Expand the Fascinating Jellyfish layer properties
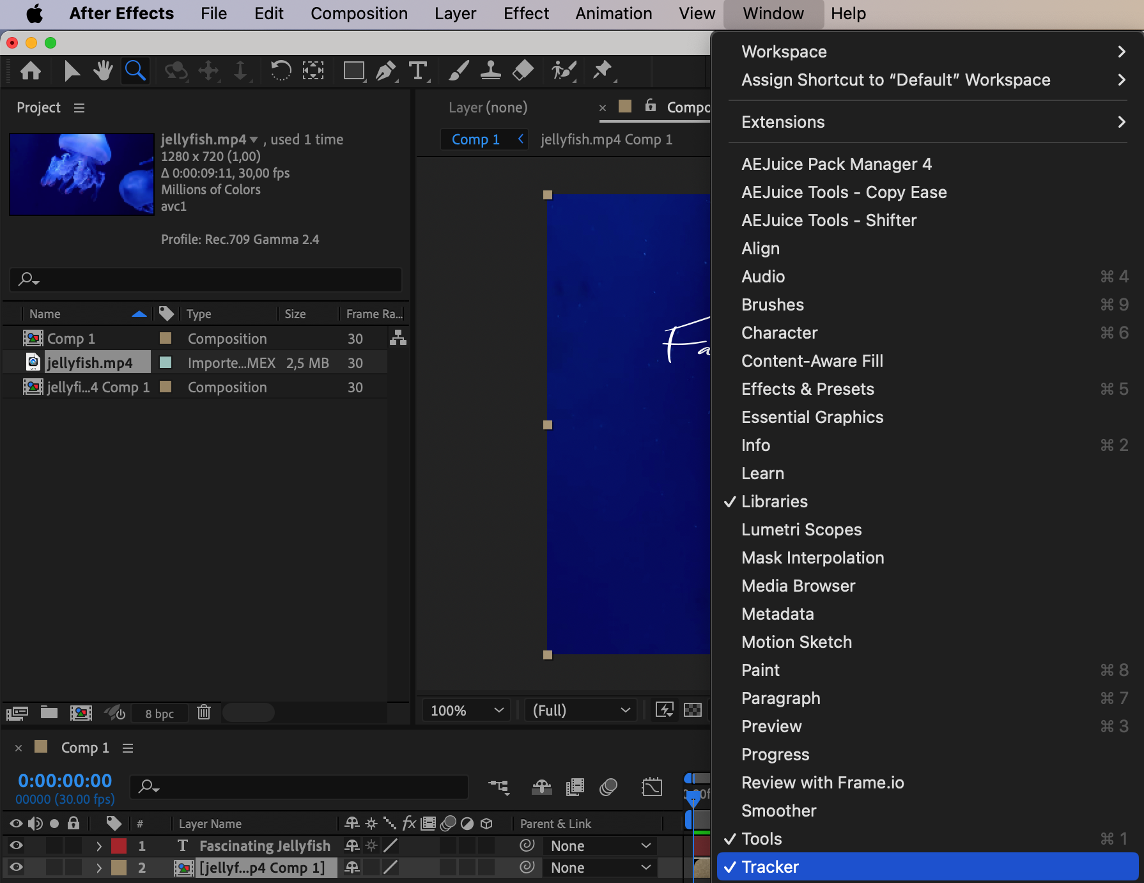Viewport: 1144px width, 883px height. coord(99,846)
